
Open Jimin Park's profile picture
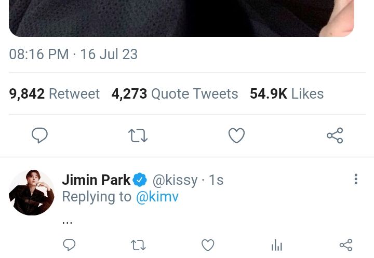coord(32,193)
